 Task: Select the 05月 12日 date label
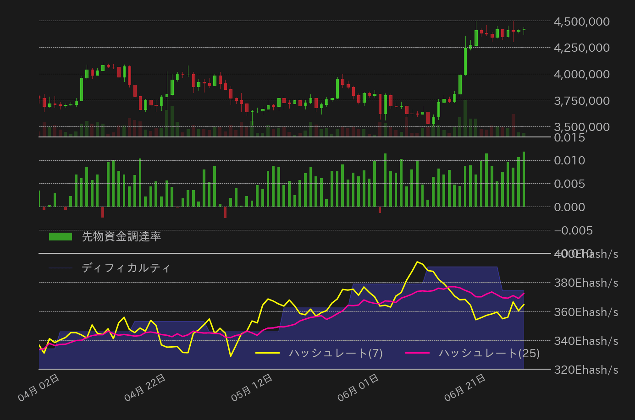(252, 387)
